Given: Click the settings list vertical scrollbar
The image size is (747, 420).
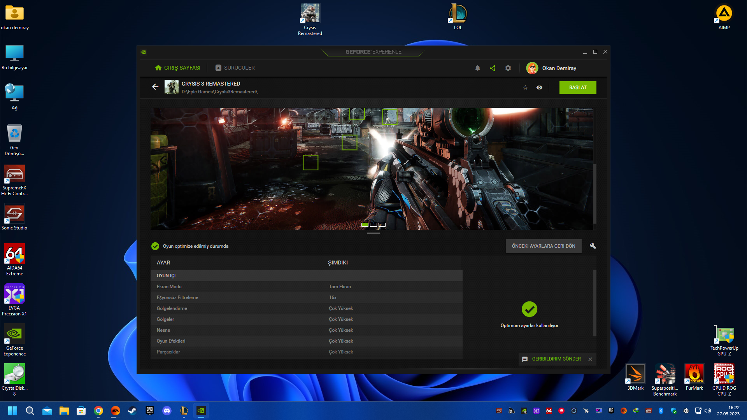Looking at the screenshot, I should (x=594, y=303).
